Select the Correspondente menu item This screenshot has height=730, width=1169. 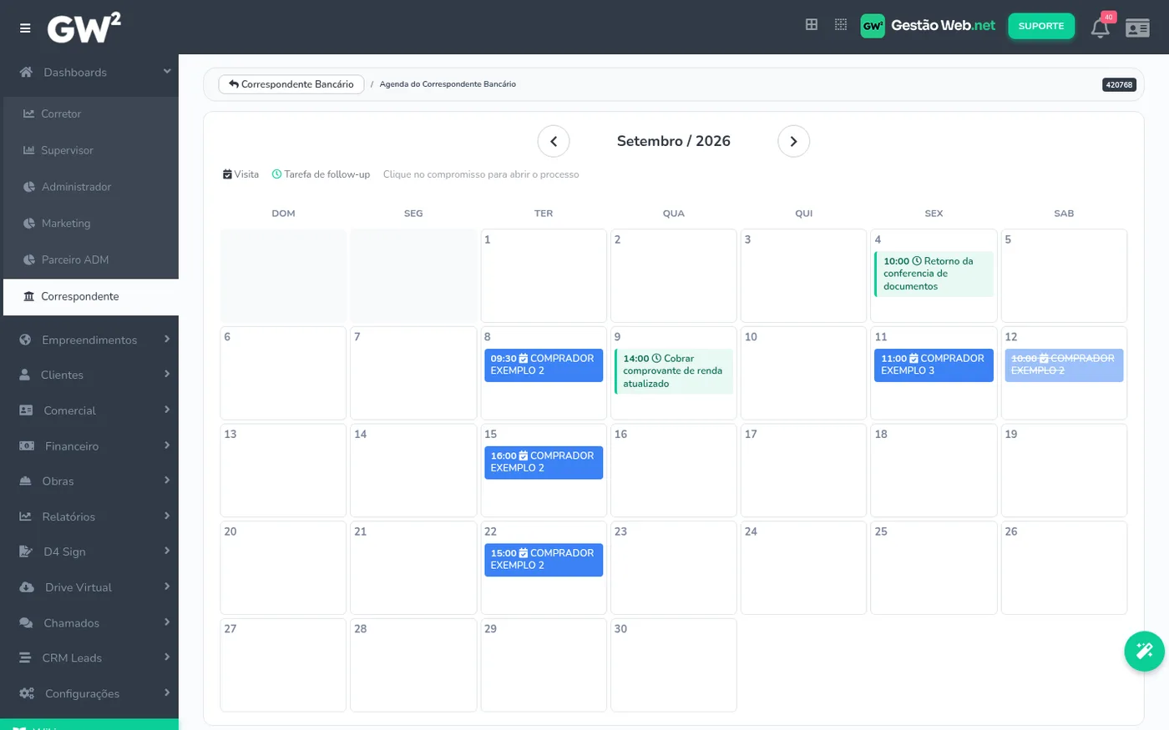tap(91, 296)
